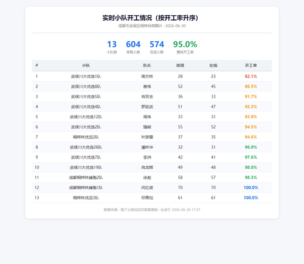Viewport: 304px width, 264px height.
Task: Click the 队长 column header
Action: pos(147,66)
